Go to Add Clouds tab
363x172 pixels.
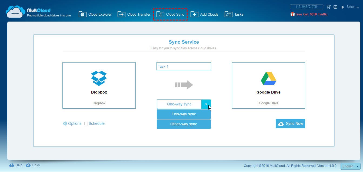(x=205, y=14)
